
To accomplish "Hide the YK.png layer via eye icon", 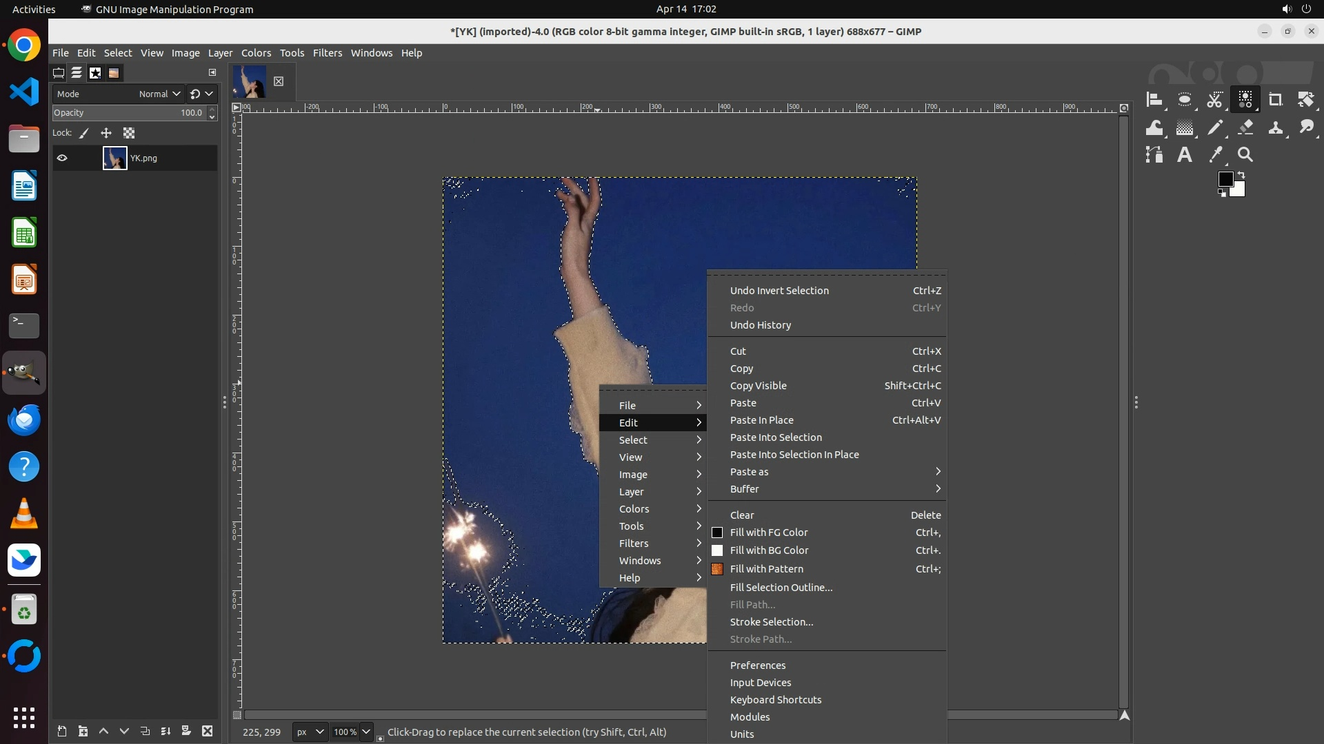I will (62, 158).
